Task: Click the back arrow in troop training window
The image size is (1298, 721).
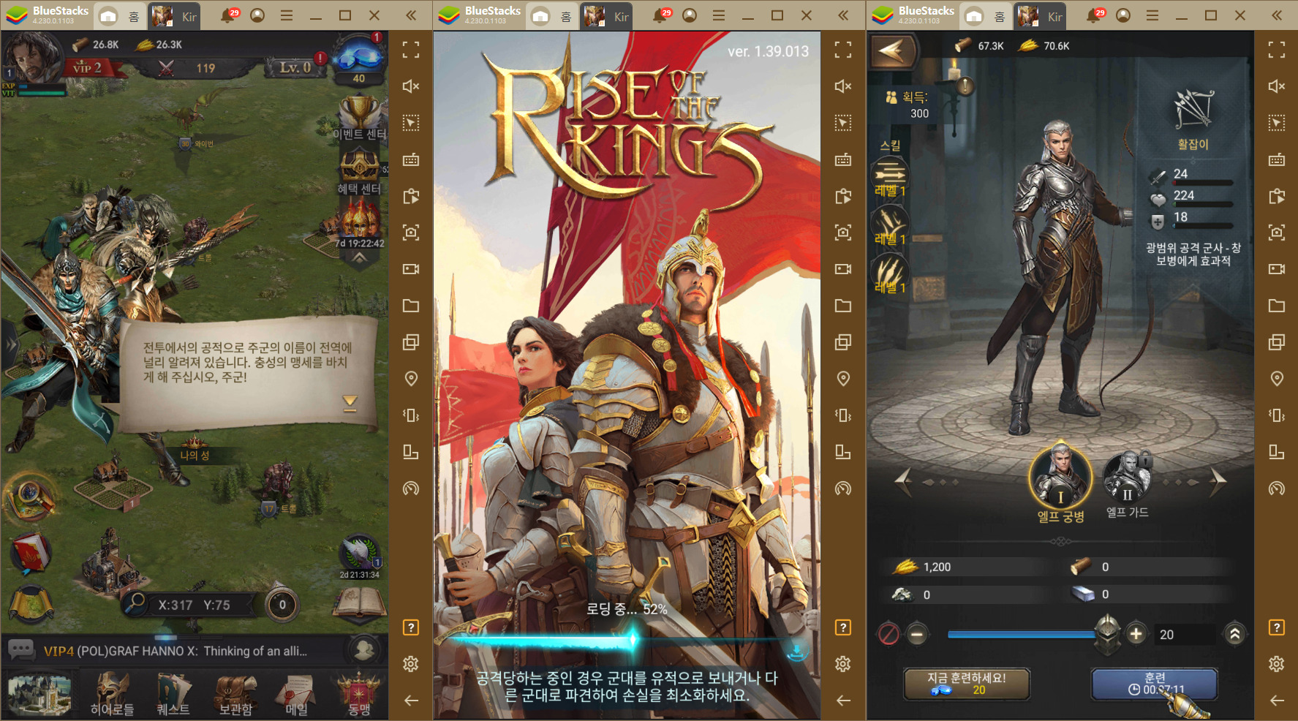Action: (891, 51)
